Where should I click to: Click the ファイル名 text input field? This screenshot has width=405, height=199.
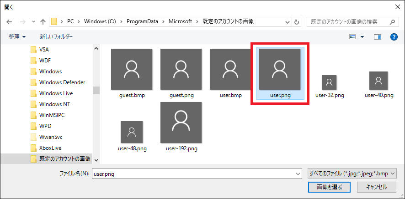[x=192, y=173]
